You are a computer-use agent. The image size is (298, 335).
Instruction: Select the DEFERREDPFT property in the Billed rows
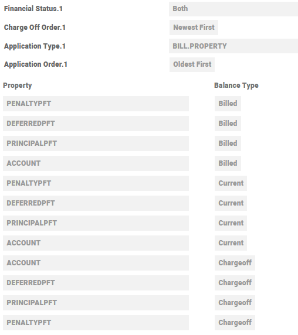point(96,124)
